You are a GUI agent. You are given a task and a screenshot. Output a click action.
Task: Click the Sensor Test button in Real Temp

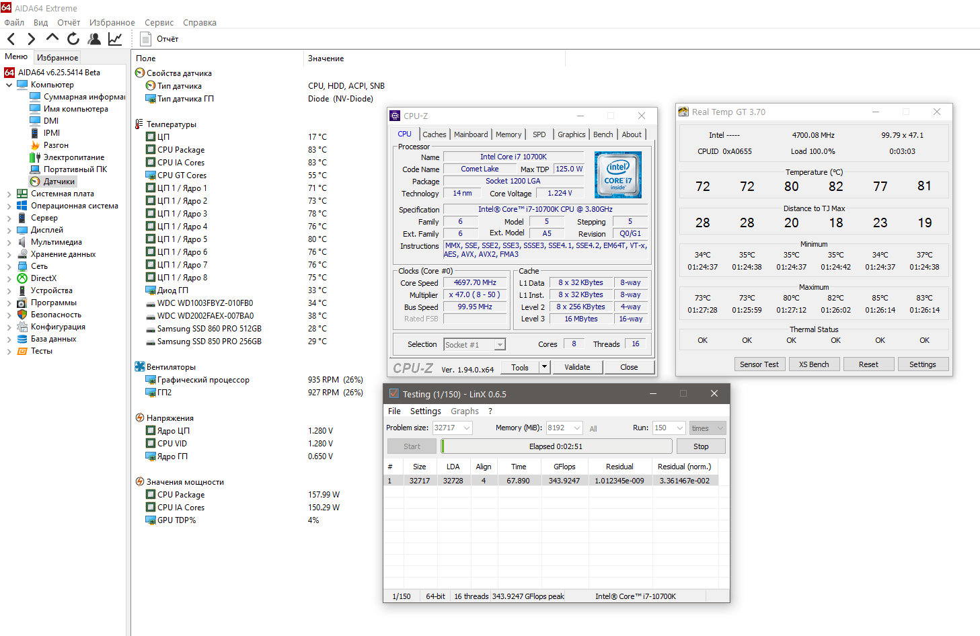[759, 364]
